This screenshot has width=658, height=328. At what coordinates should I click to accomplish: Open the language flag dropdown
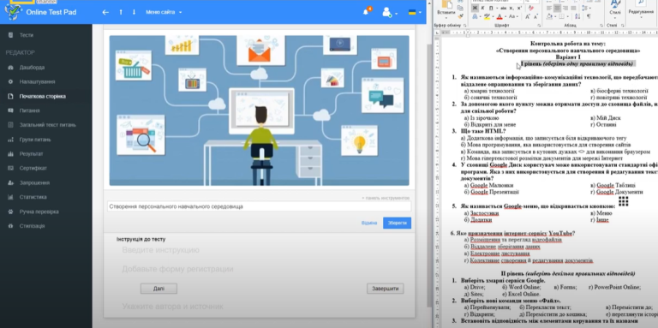point(415,12)
